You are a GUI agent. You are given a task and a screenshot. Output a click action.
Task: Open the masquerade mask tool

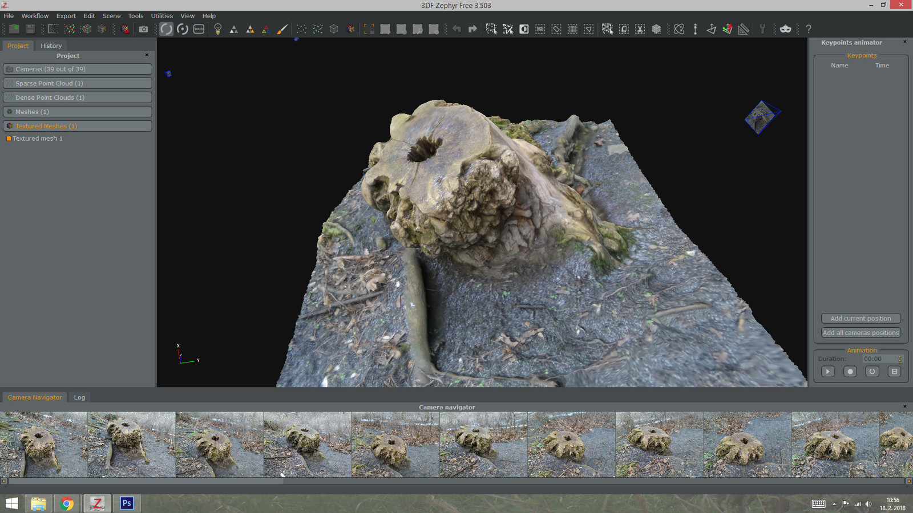click(785, 28)
